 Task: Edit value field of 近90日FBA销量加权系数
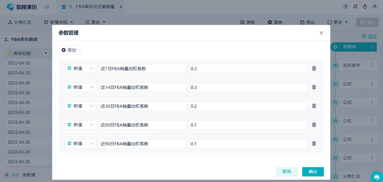(248, 144)
